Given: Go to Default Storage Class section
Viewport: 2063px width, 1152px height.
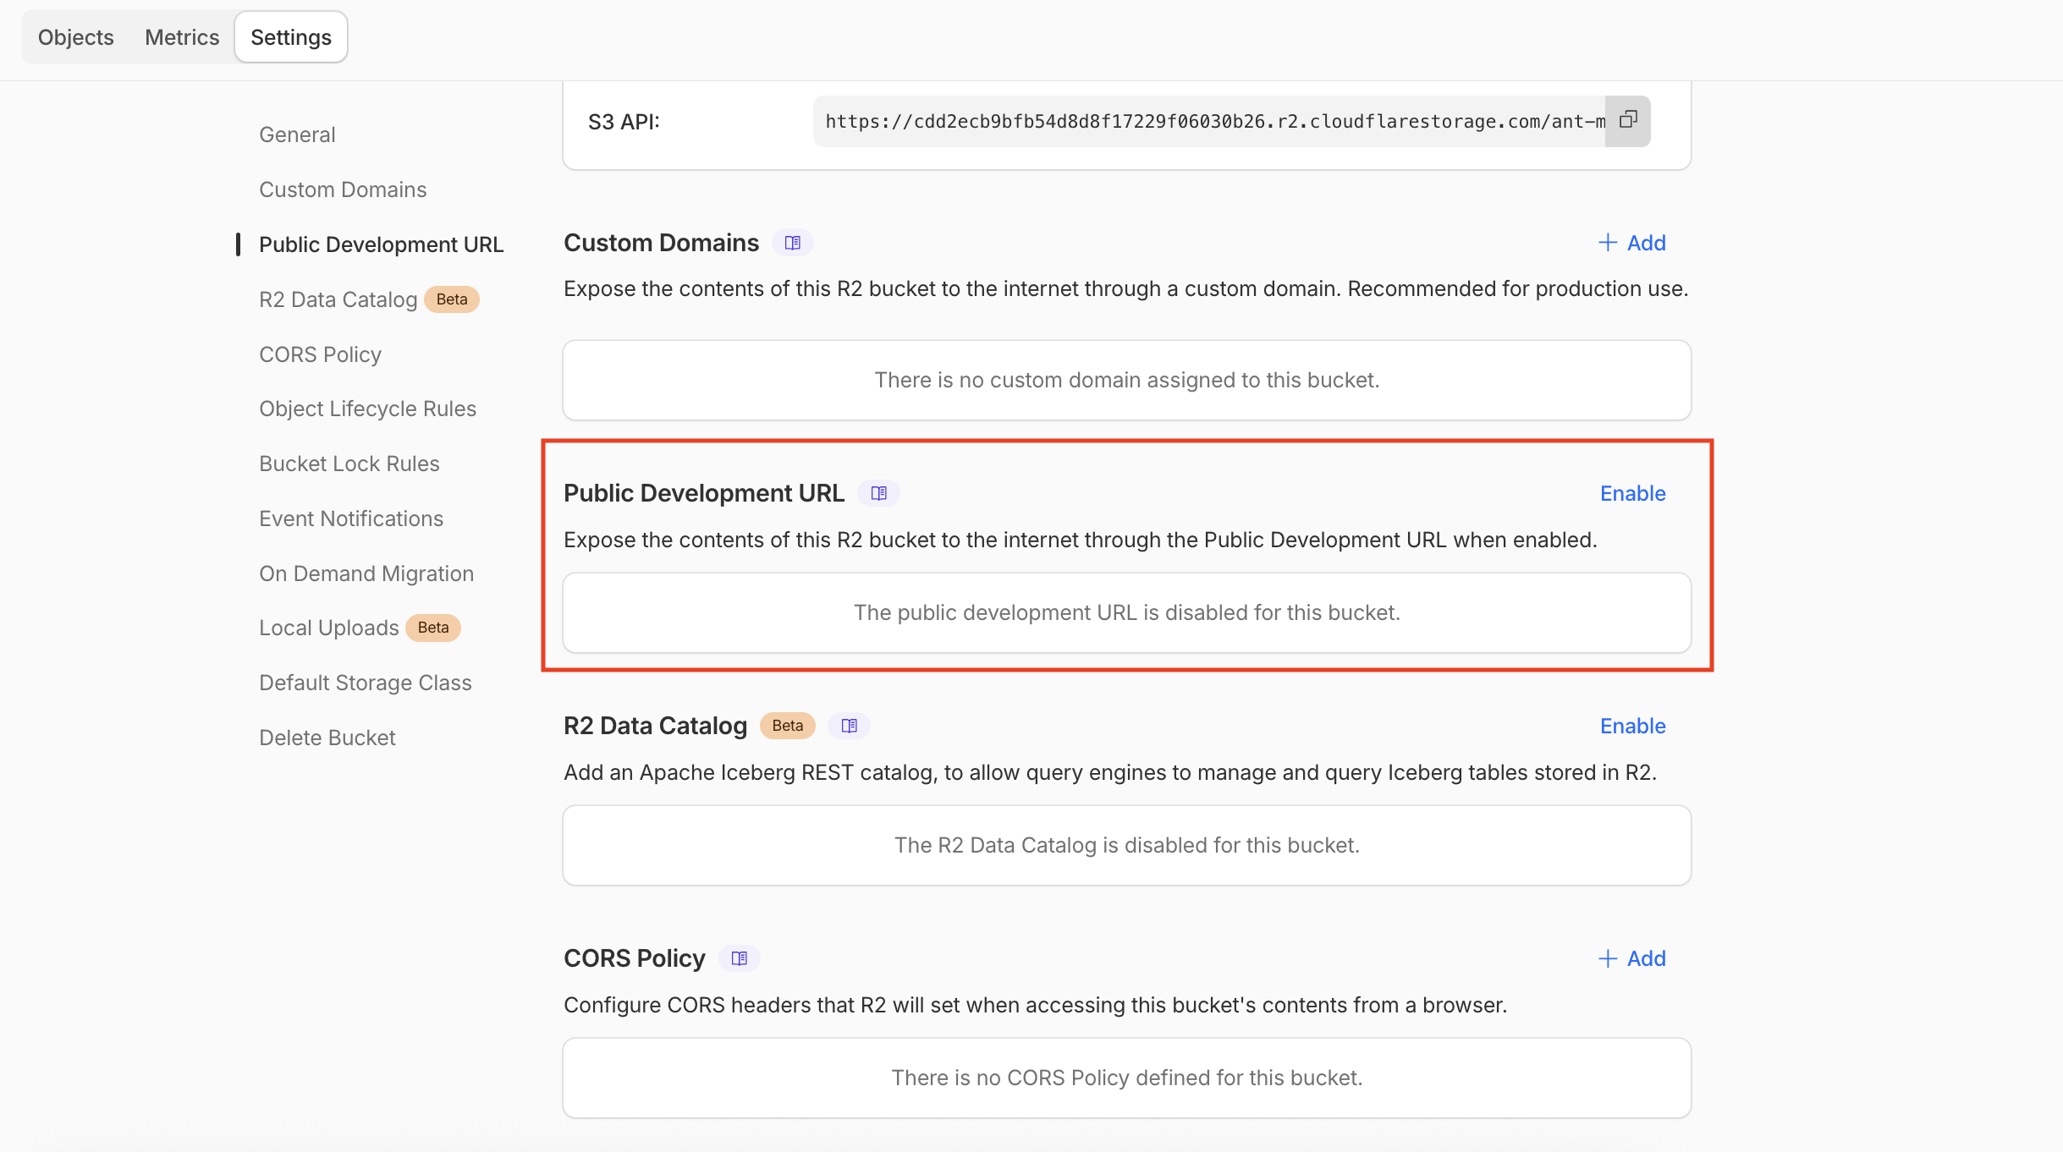Looking at the screenshot, I should [366, 683].
